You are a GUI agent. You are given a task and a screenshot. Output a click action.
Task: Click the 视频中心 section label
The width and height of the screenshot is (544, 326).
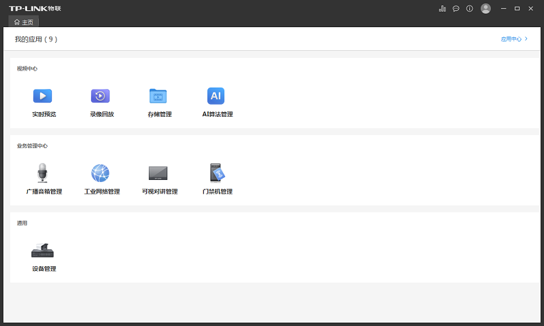click(27, 69)
